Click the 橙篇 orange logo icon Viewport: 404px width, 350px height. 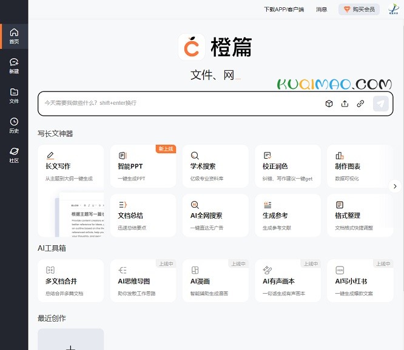point(192,47)
